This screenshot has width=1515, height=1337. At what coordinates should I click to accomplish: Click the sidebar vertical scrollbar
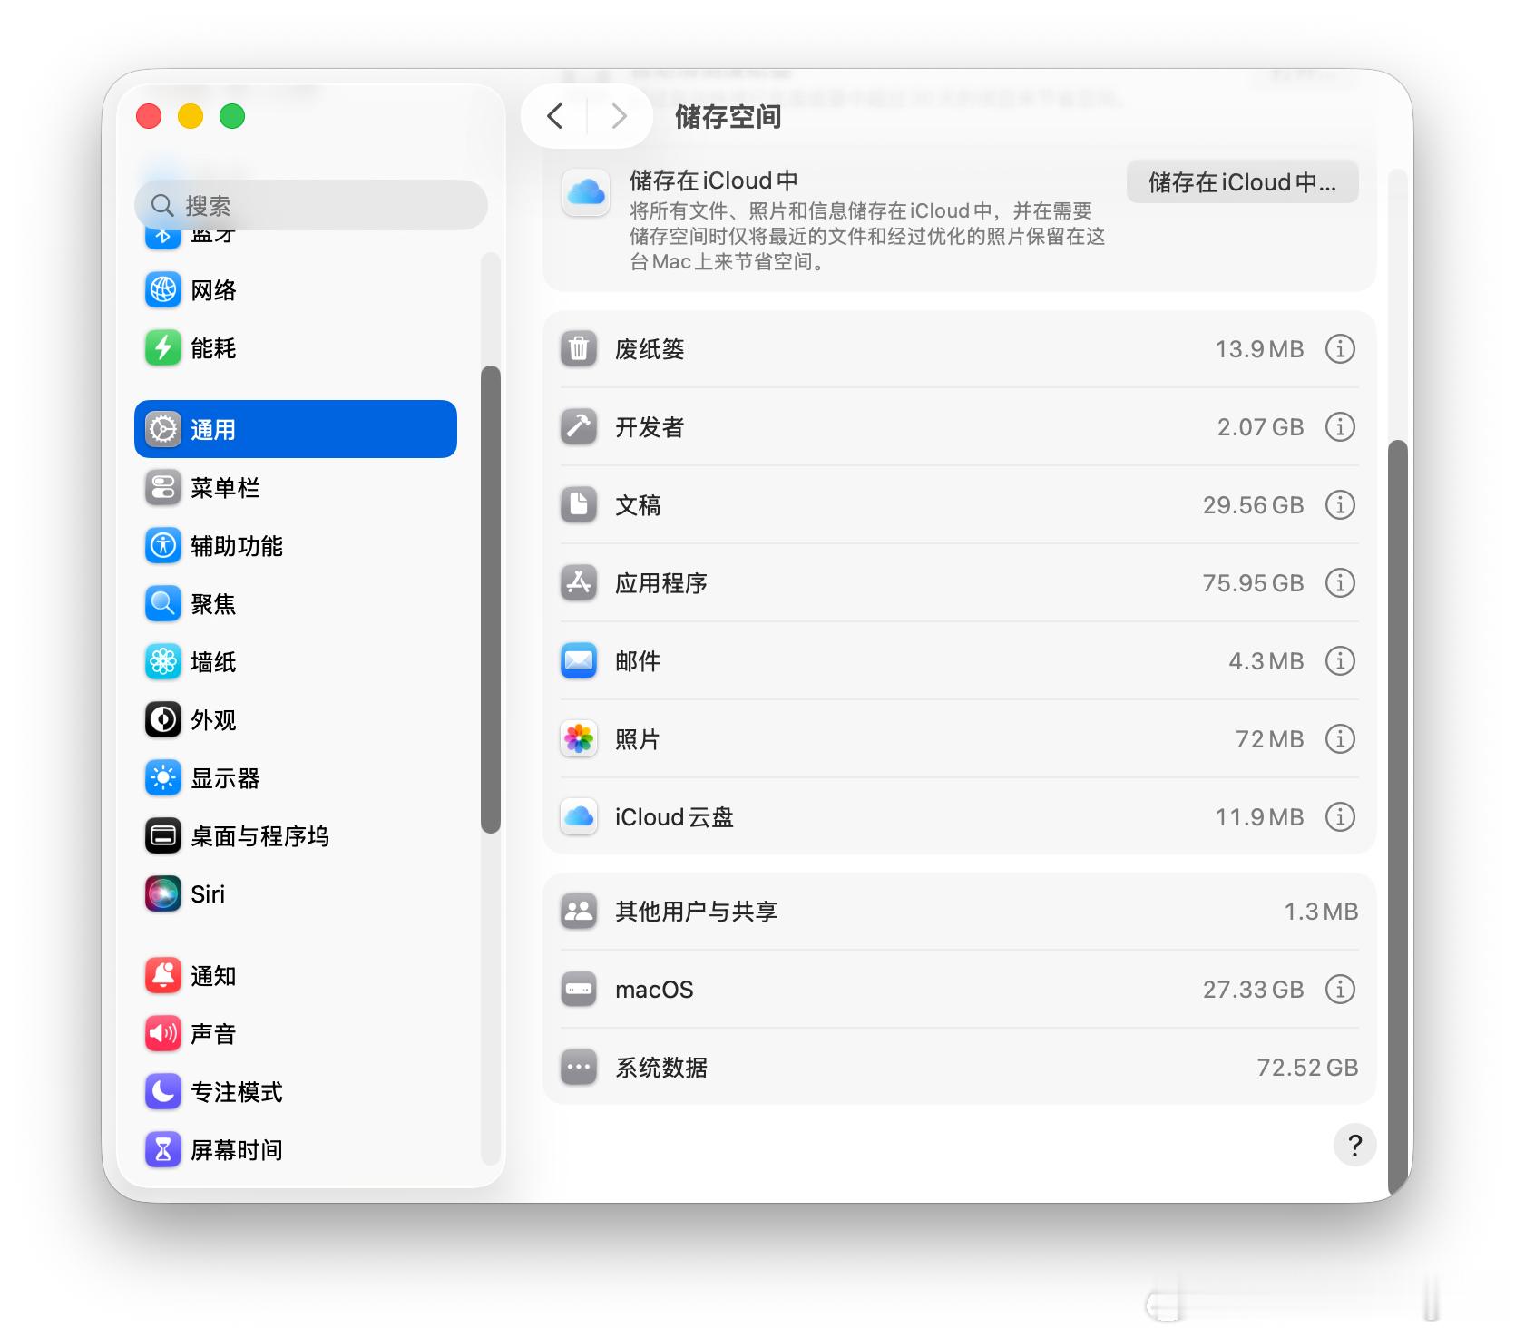point(491,599)
